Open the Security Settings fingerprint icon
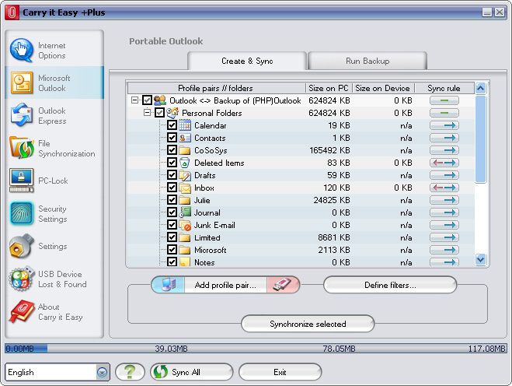The width and height of the screenshot is (512, 386). (x=21, y=214)
